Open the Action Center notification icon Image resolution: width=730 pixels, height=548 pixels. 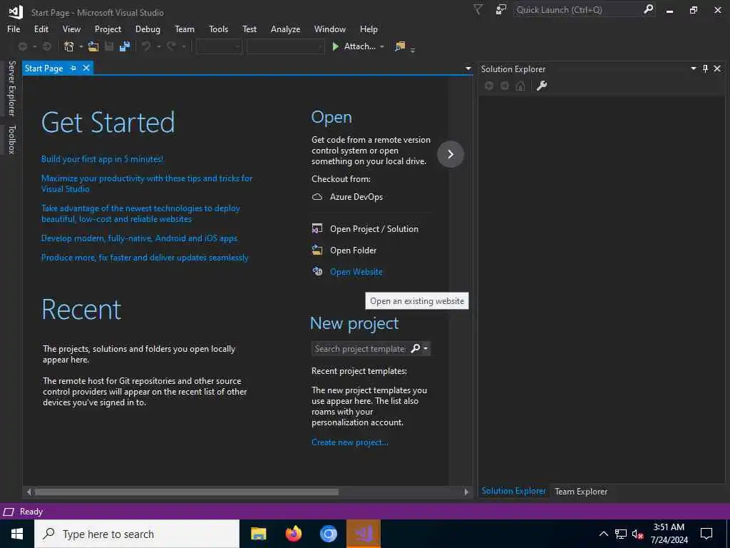click(x=706, y=534)
